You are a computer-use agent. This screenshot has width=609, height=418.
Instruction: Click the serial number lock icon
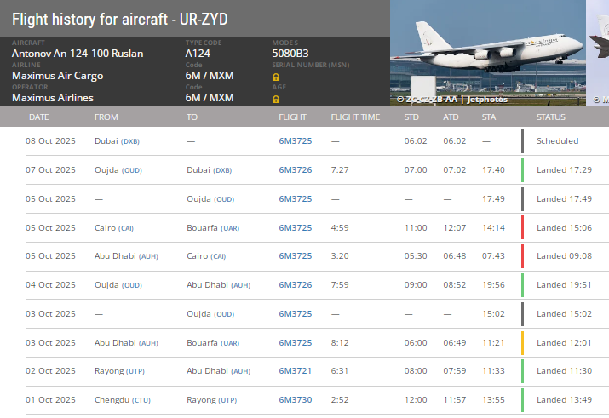click(276, 77)
